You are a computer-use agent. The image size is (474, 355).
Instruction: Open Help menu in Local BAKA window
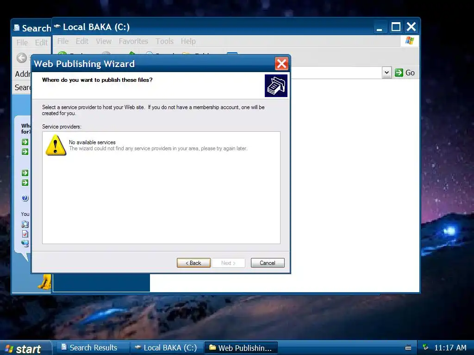point(188,41)
